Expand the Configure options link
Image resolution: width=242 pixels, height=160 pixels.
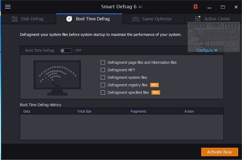click(x=207, y=50)
